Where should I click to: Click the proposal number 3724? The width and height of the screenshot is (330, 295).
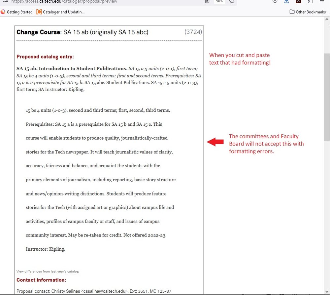193,32
